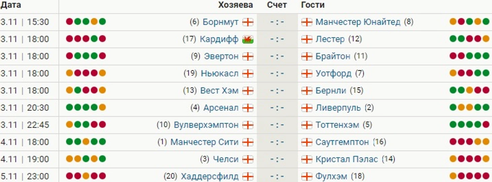Click the flag icon beside Ливерпуль

click(x=307, y=108)
